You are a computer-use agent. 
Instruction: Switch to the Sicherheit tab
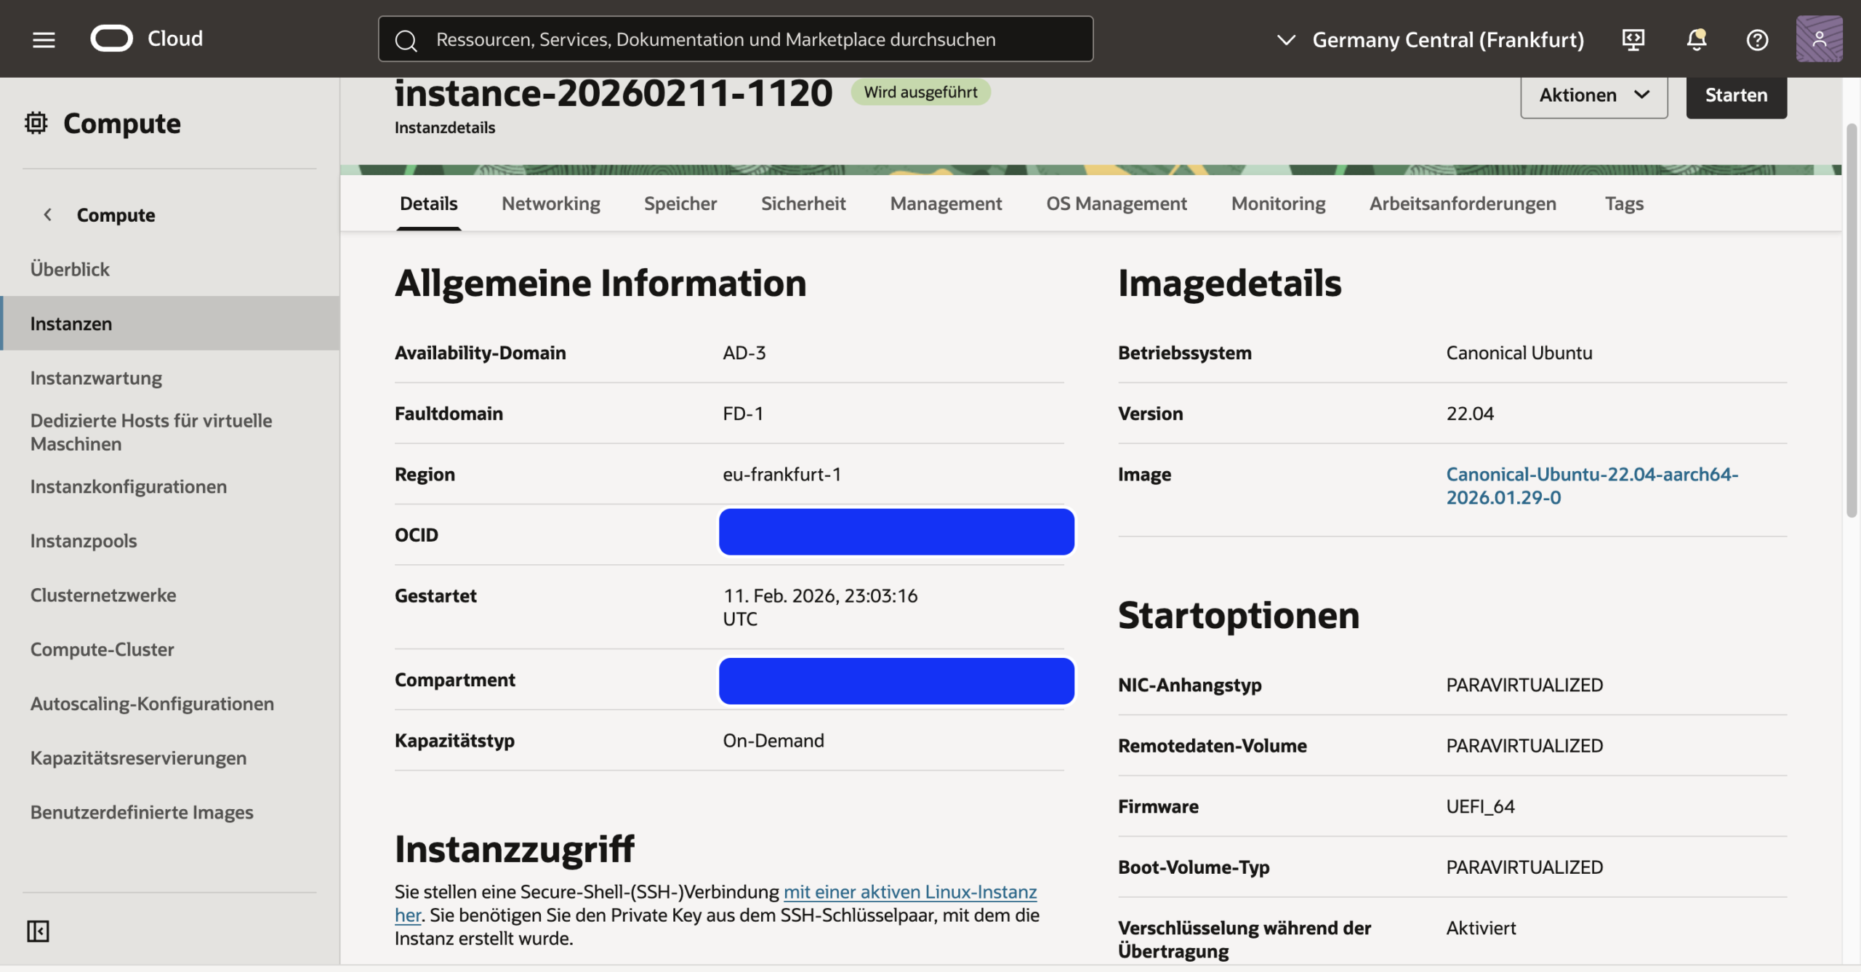pos(803,204)
